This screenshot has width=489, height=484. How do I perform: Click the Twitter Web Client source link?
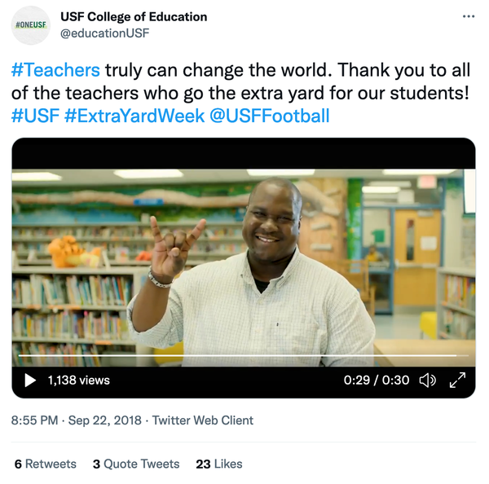203,420
